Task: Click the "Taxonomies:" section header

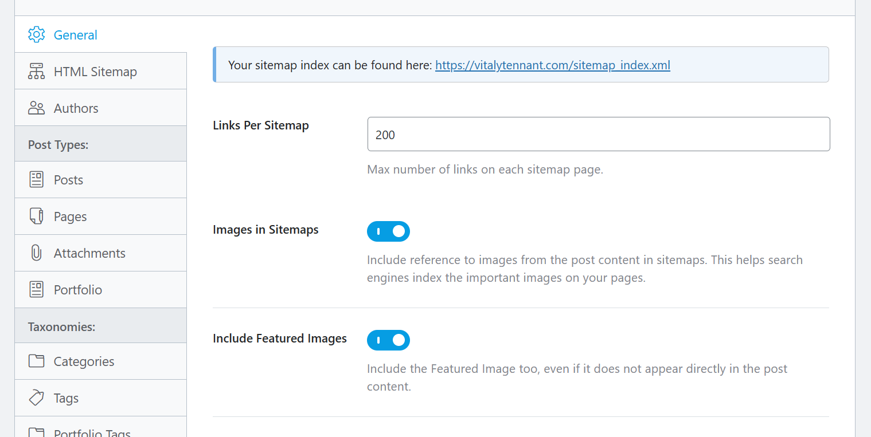Action: [x=61, y=326]
